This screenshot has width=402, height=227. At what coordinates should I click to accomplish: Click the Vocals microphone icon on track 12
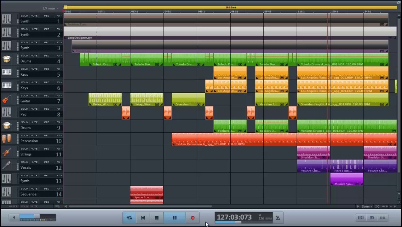point(7,166)
